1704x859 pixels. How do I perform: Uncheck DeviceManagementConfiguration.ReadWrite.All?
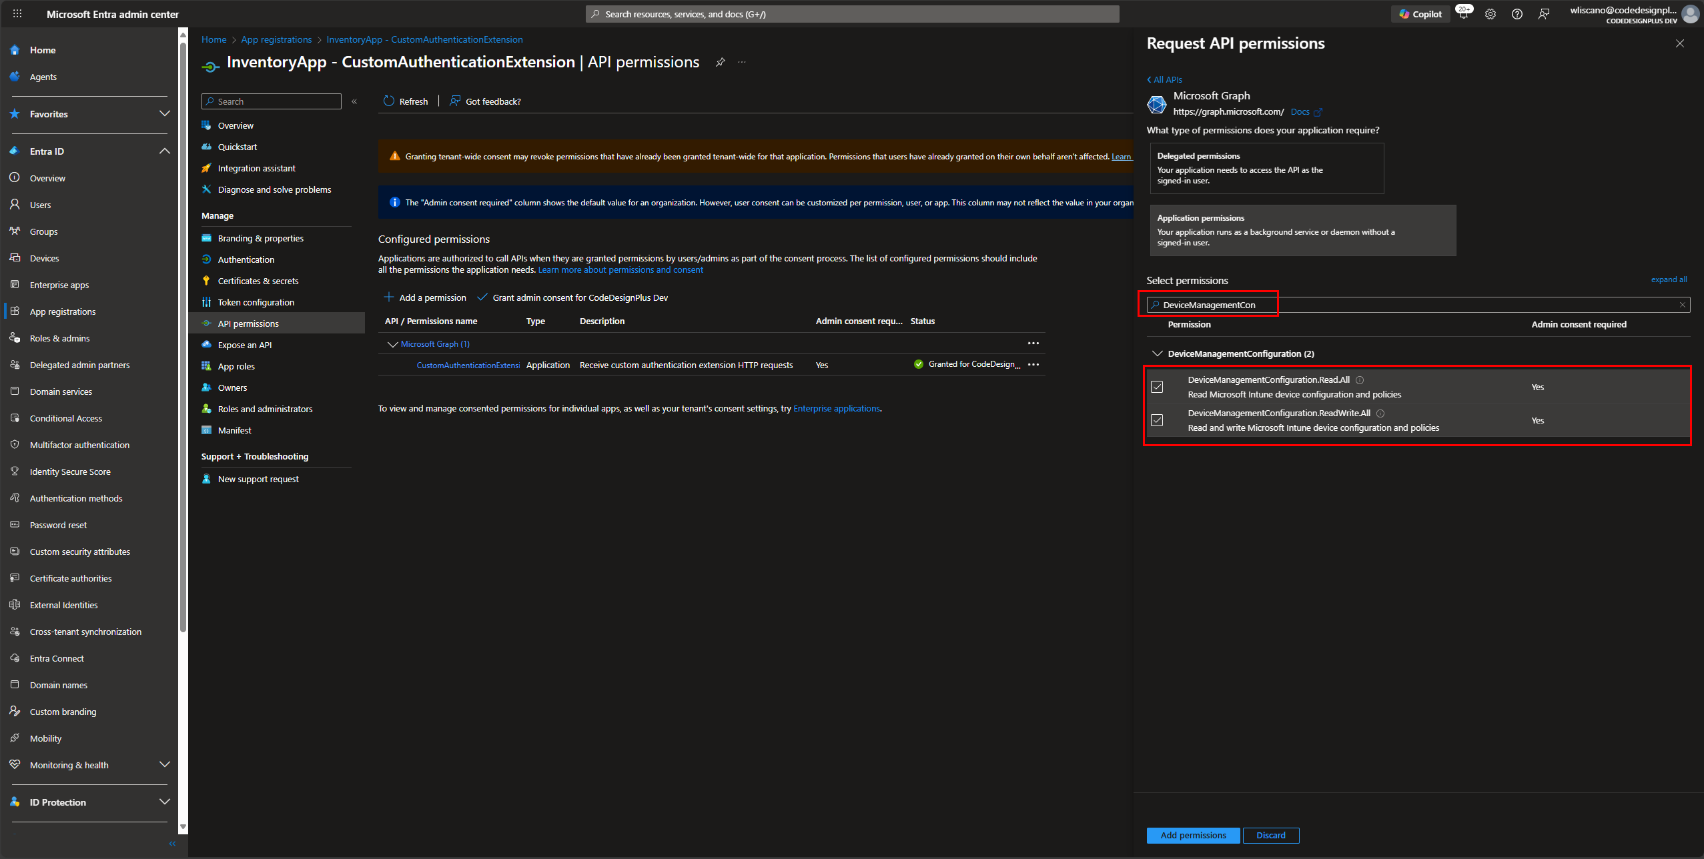coord(1157,420)
